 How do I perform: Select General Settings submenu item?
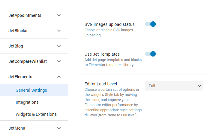point(34,90)
